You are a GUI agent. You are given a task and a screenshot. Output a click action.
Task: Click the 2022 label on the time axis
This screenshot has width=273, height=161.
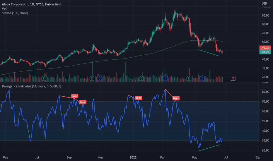tap(133, 157)
